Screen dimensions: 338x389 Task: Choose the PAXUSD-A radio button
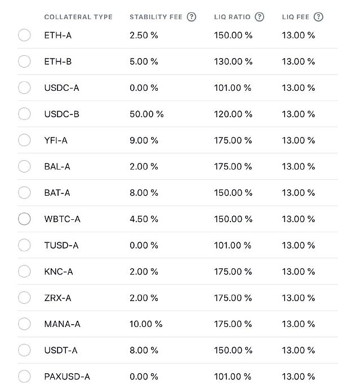(x=24, y=376)
